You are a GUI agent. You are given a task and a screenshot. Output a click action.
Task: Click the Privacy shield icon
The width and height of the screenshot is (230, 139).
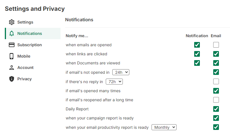[x=12, y=79]
